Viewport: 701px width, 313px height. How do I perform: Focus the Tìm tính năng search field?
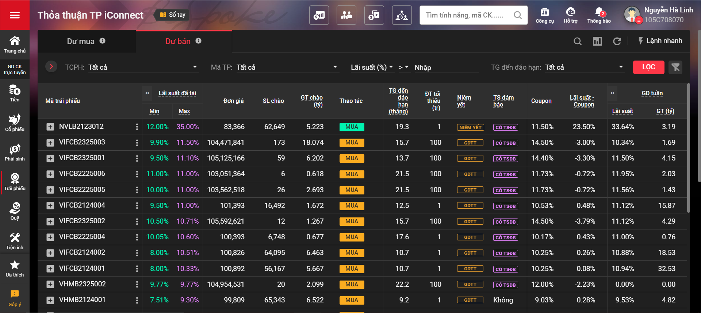click(474, 15)
